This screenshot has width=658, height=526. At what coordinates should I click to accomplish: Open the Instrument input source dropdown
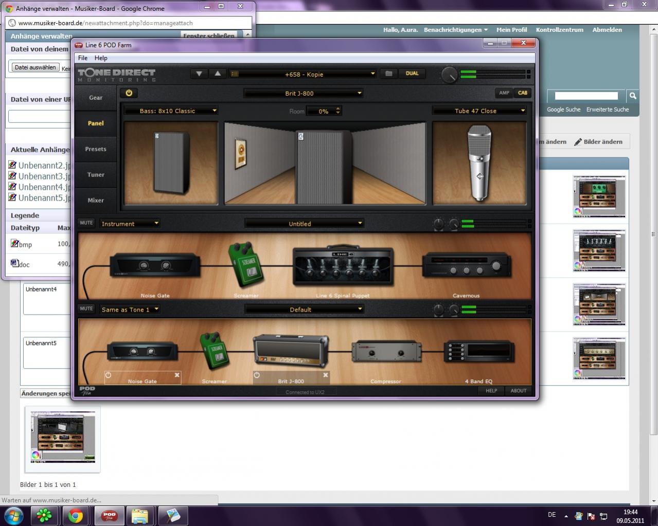130,224
